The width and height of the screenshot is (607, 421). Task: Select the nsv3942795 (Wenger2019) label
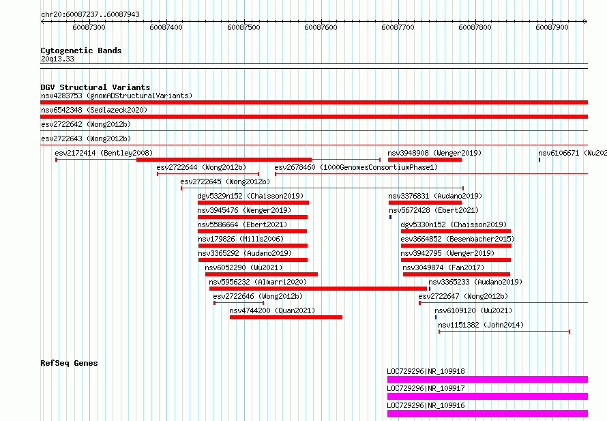pos(447,253)
